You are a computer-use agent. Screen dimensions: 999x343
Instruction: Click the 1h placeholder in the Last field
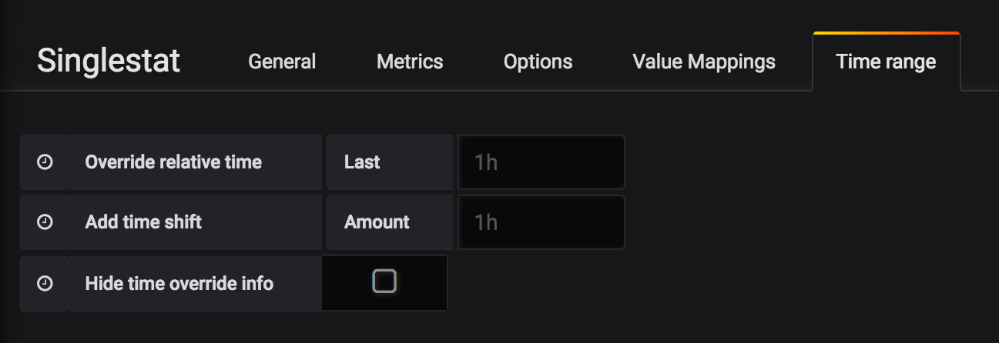point(486,162)
